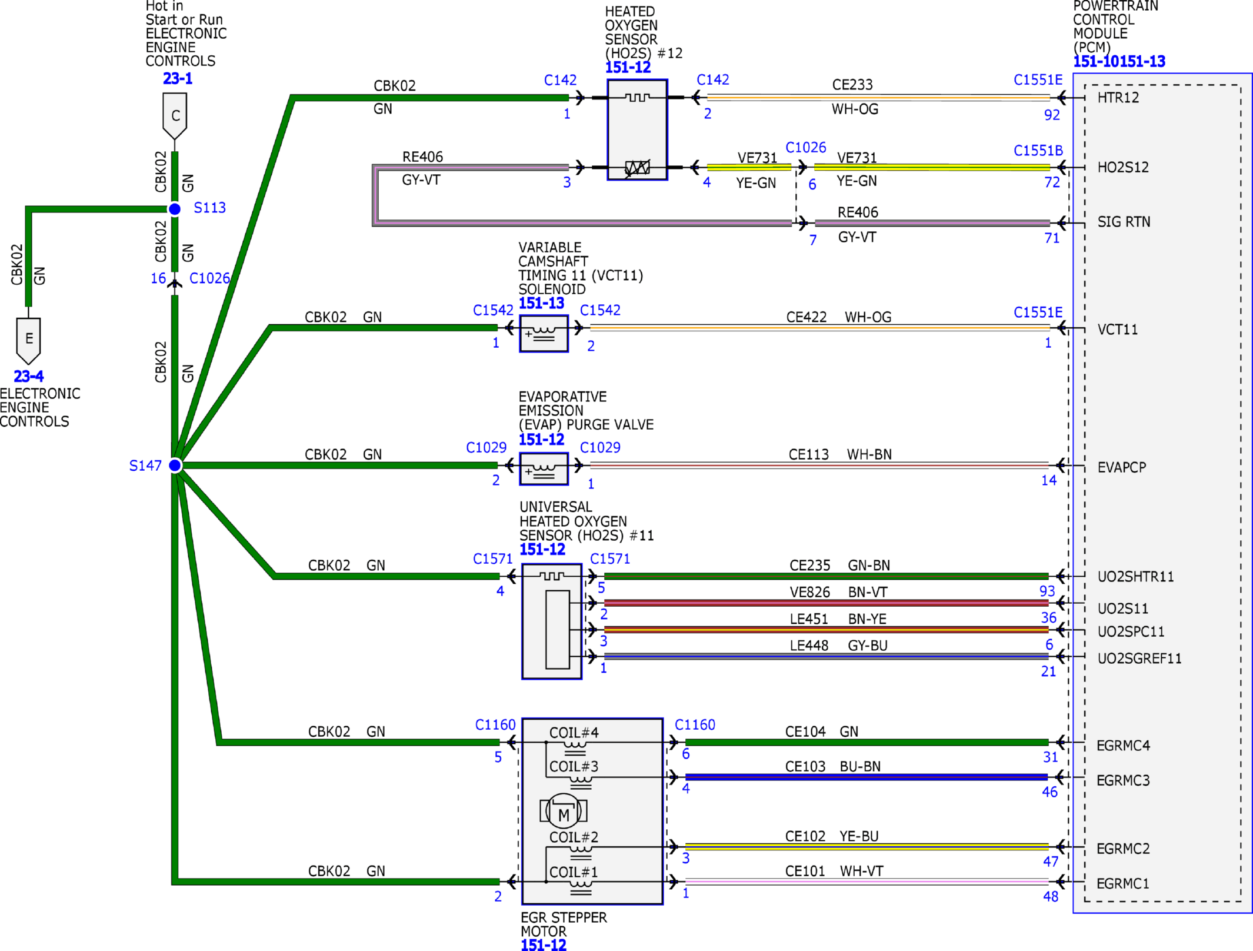
Task: Click the UO2SHTR11 PCM pin label
Action: point(1135,577)
